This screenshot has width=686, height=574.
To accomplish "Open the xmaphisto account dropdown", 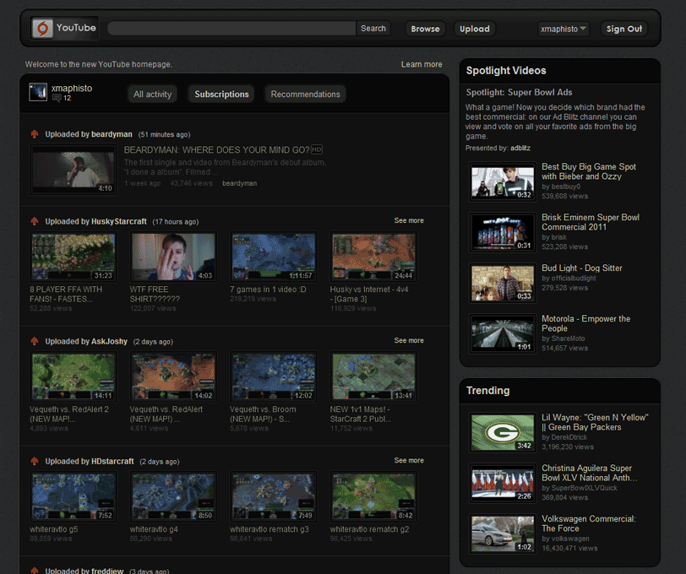I will pyautogui.click(x=563, y=28).
